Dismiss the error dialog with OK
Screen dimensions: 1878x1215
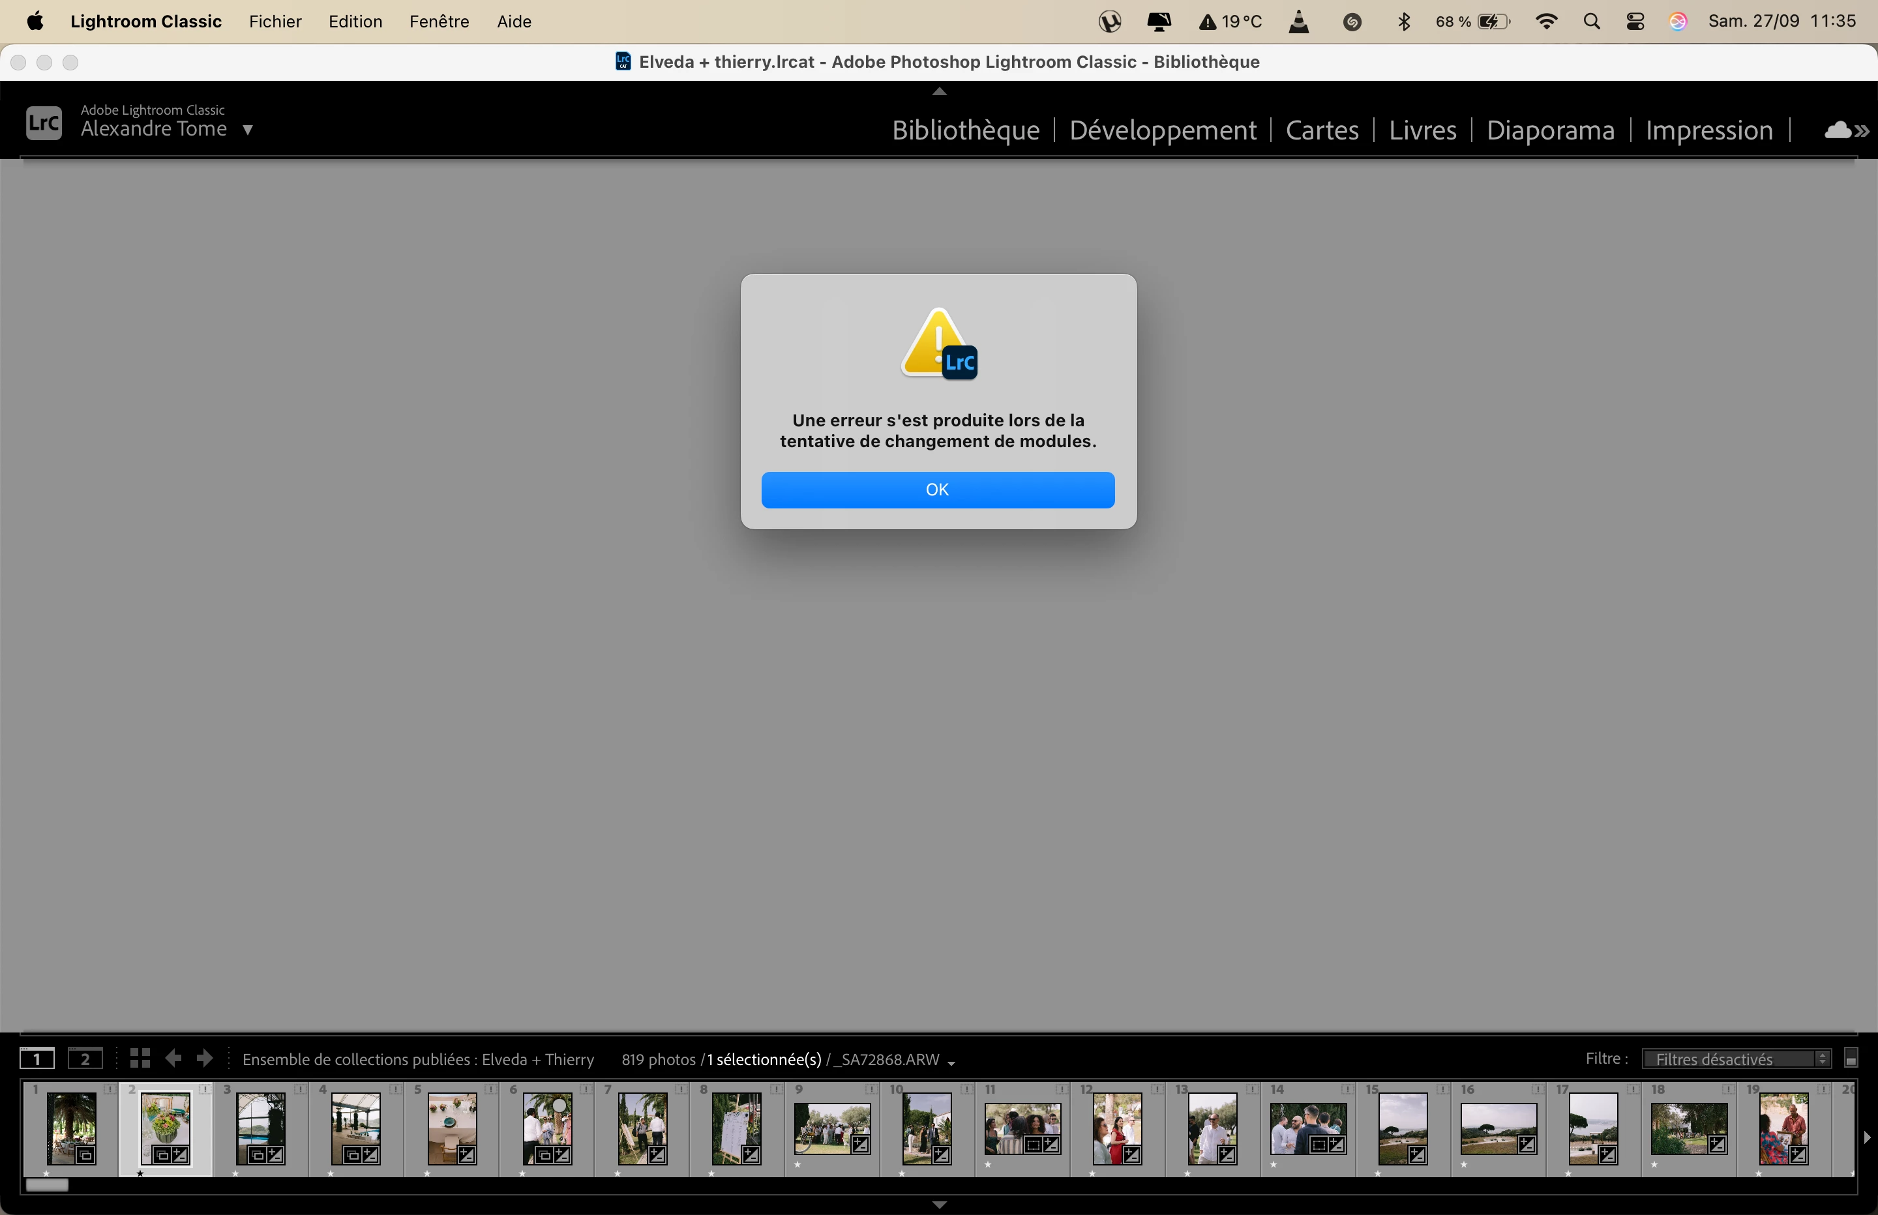pyautogui.click(x=938, y=490)
